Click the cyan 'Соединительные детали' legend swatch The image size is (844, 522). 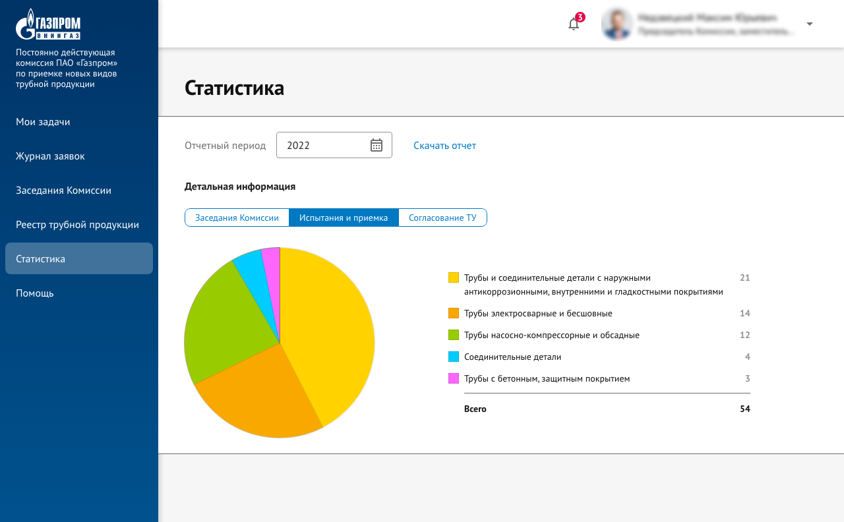[454, 357]
